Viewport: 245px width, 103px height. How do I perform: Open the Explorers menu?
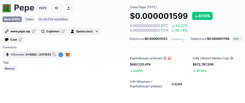[53, 31]
